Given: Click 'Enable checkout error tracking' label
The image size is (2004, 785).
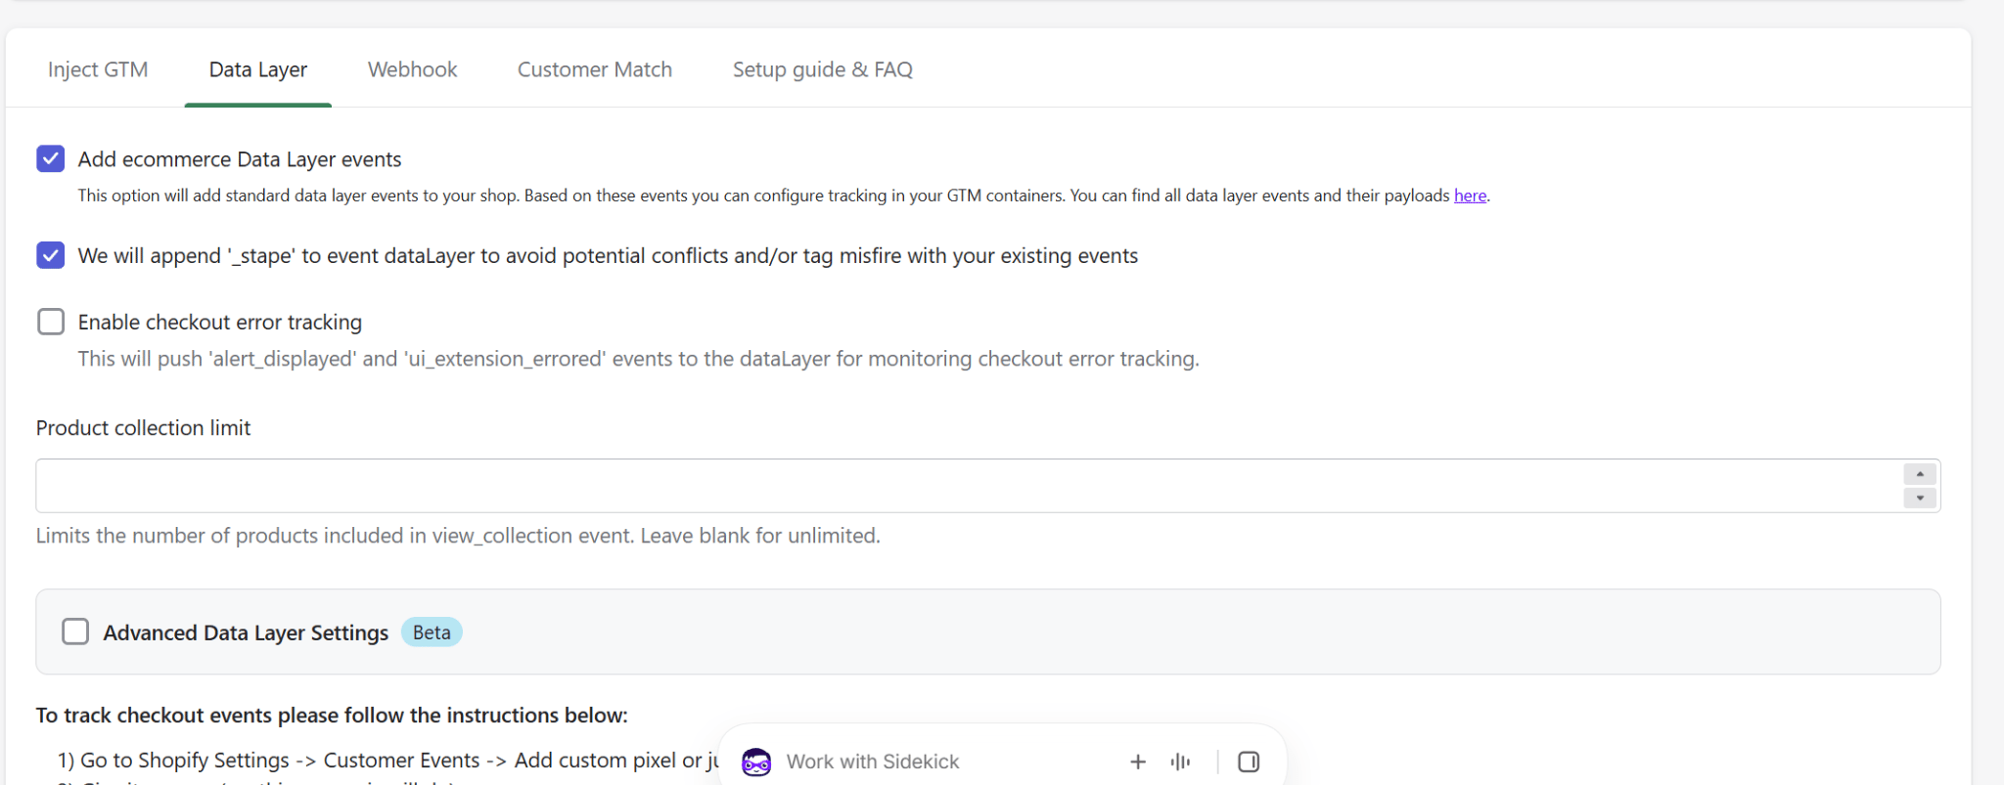Looking at the screenshot, I should [x=220, y=323].
